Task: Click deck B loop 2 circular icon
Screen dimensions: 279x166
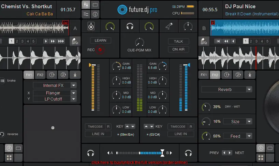Action: coord(238,75)
